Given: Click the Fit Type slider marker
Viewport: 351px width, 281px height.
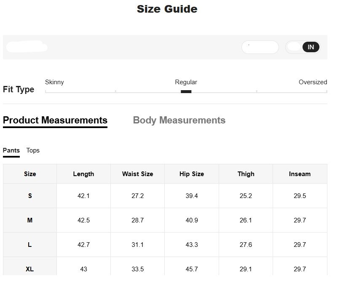Looking at the screenshot, I should point(186,91).
